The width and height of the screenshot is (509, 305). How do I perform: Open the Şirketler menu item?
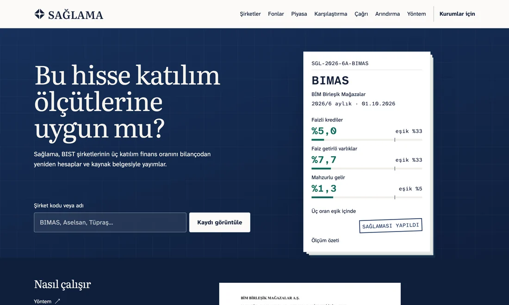click(x=250, y=14)
